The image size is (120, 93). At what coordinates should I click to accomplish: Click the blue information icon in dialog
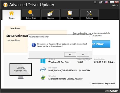34,45
